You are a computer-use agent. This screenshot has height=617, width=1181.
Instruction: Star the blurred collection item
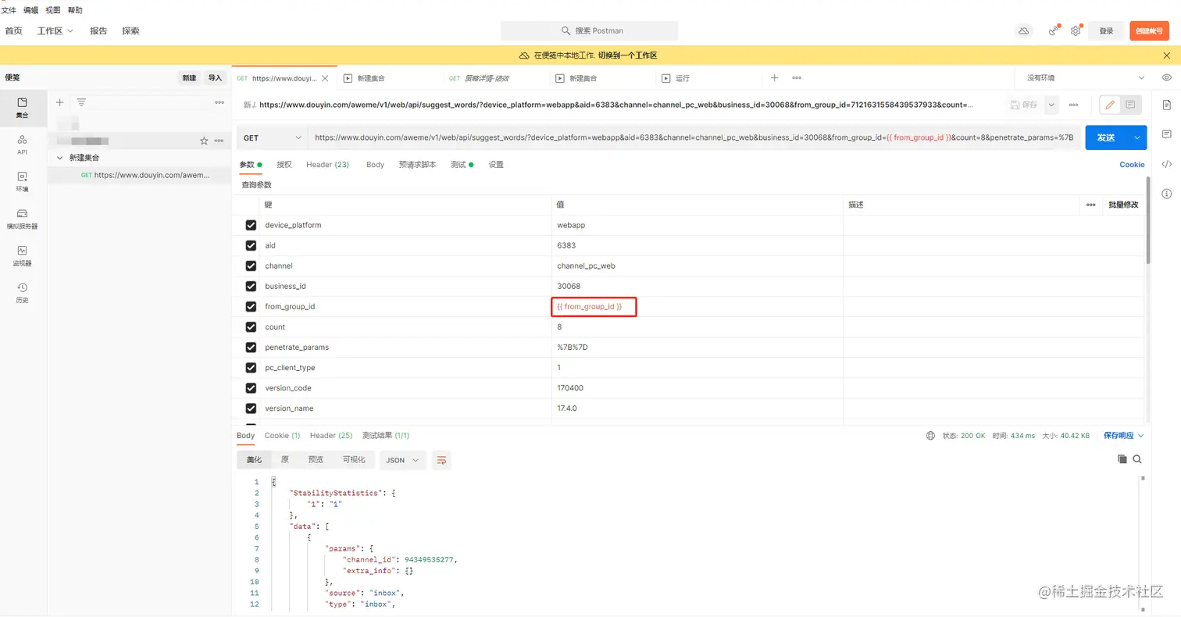tap(204, 141)
